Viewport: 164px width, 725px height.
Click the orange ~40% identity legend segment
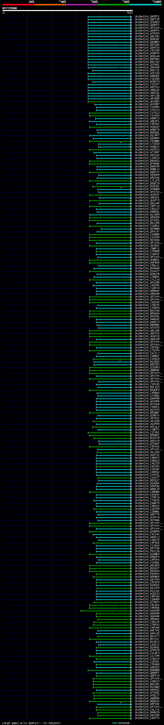pos(50,5)
